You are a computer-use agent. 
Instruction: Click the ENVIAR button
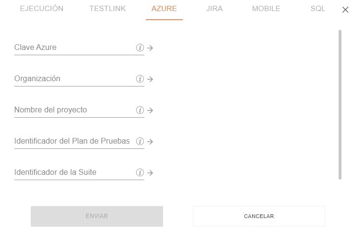pos(97,216)
